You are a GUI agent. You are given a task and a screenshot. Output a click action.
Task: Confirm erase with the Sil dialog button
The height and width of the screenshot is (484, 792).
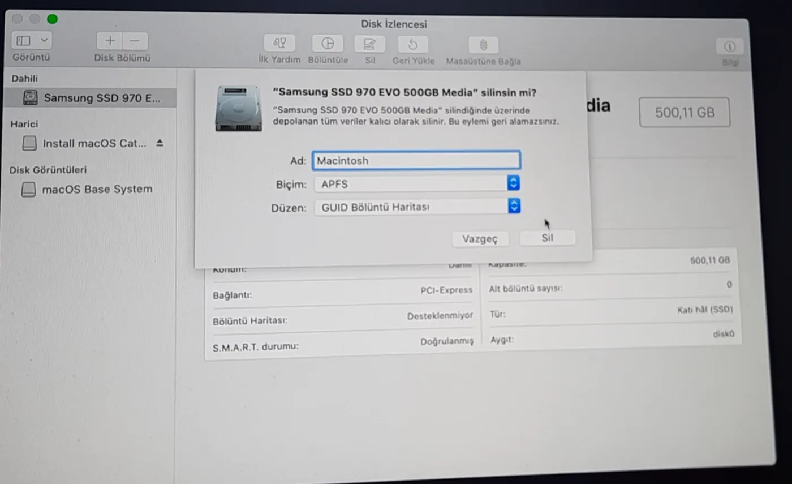point(547,238)
